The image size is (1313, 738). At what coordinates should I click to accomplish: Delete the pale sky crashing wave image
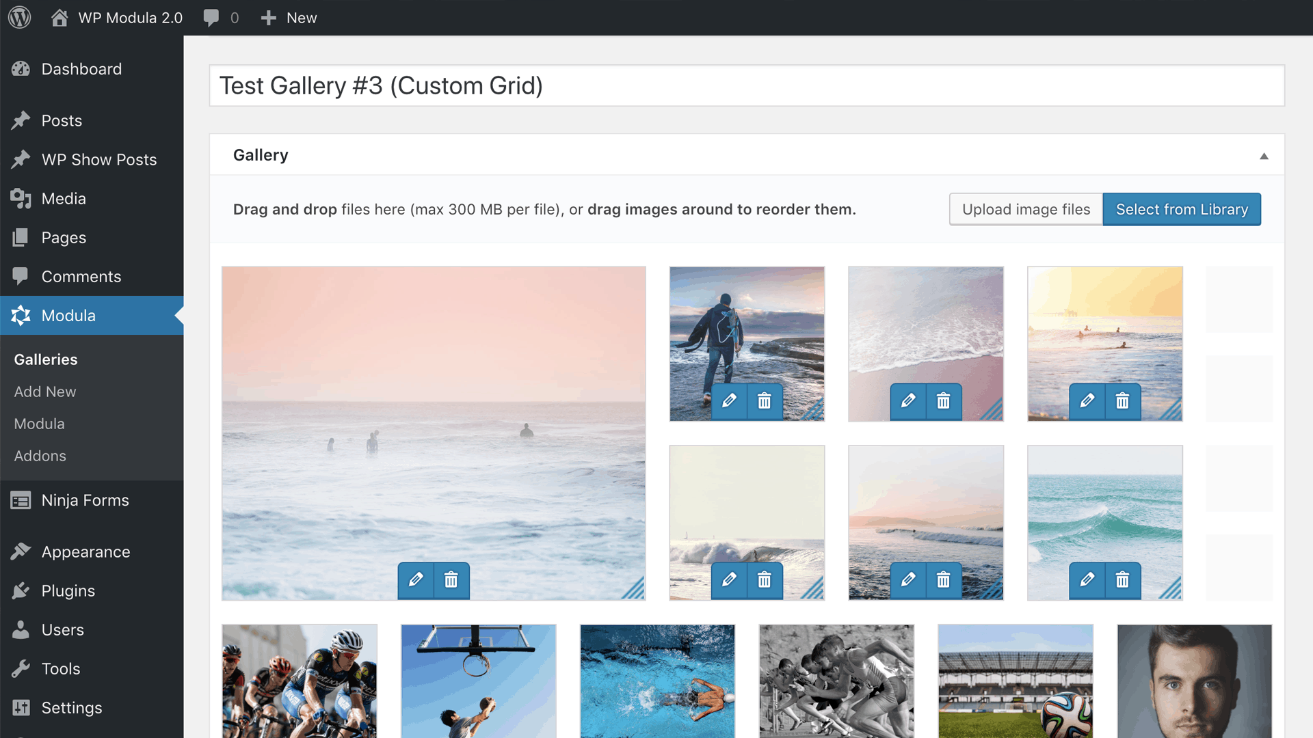pos(765,581)
